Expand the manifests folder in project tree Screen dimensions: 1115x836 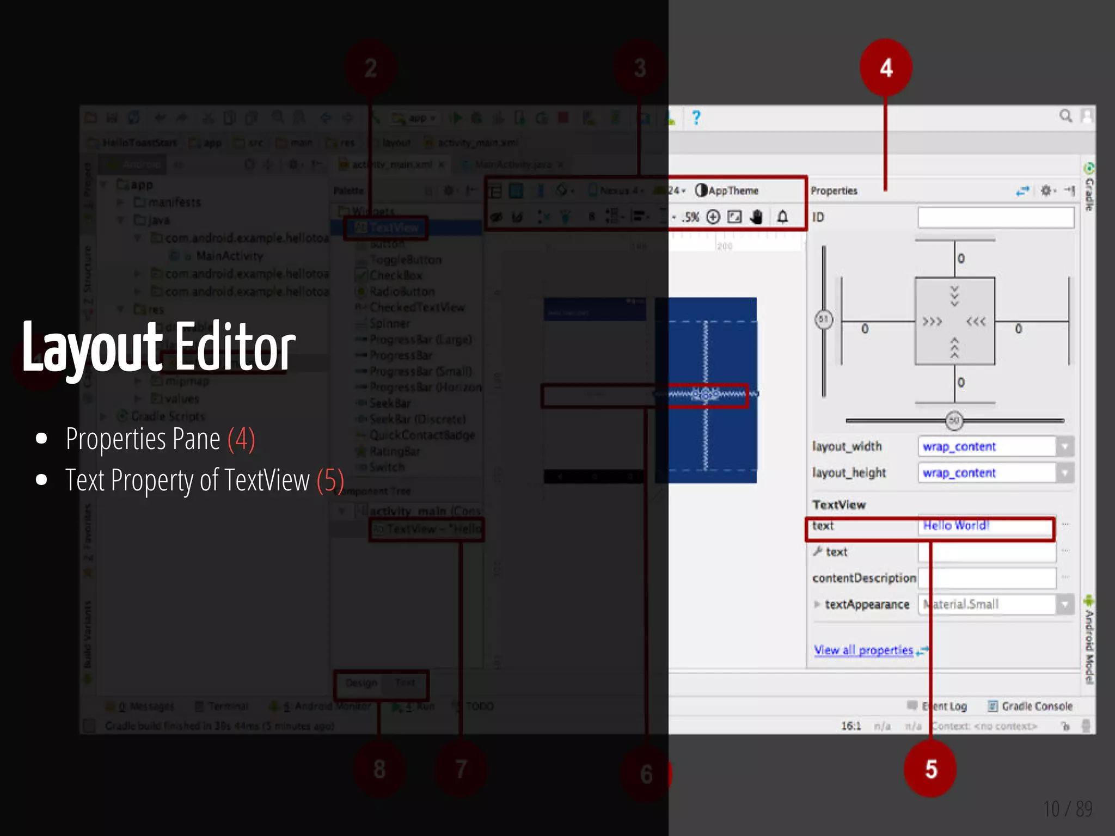(120, 202)
